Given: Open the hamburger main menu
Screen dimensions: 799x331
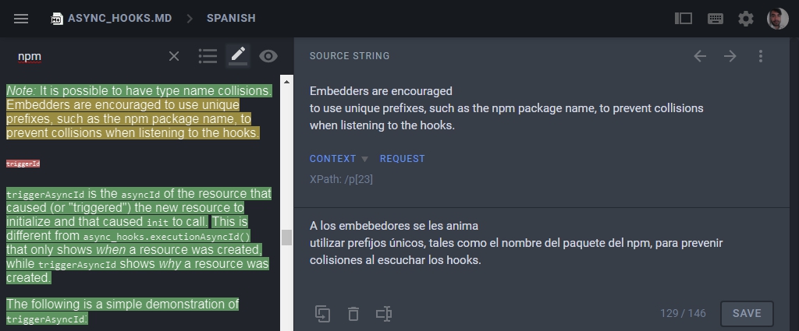Looking at the screenshot, I should click(x=21, y=18).
